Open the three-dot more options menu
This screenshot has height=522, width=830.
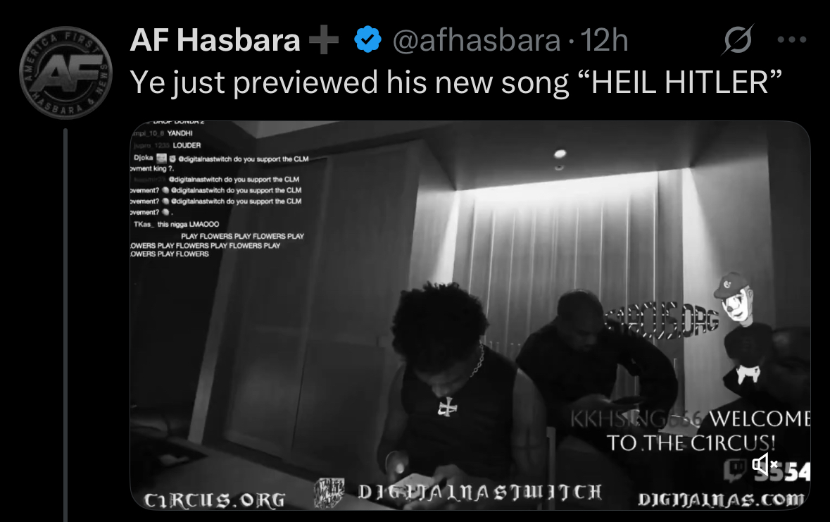point(792,39)
